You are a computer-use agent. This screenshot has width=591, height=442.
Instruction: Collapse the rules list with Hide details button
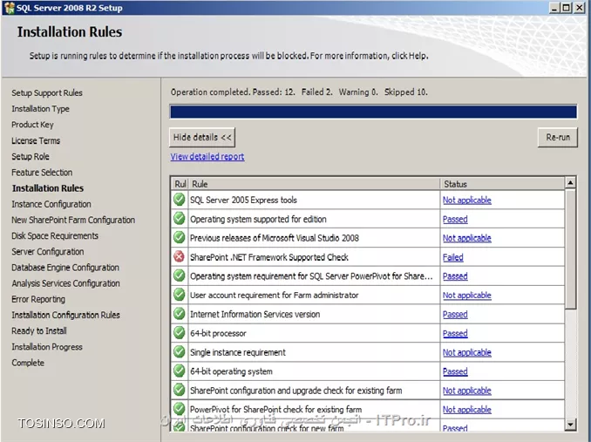(202, 138)
